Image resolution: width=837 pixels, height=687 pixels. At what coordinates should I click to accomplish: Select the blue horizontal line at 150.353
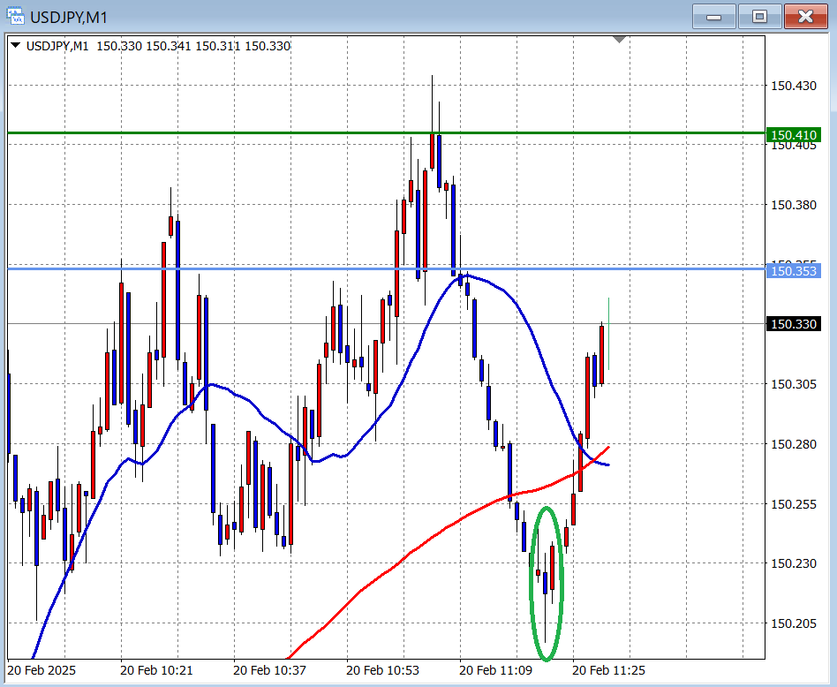265,268
